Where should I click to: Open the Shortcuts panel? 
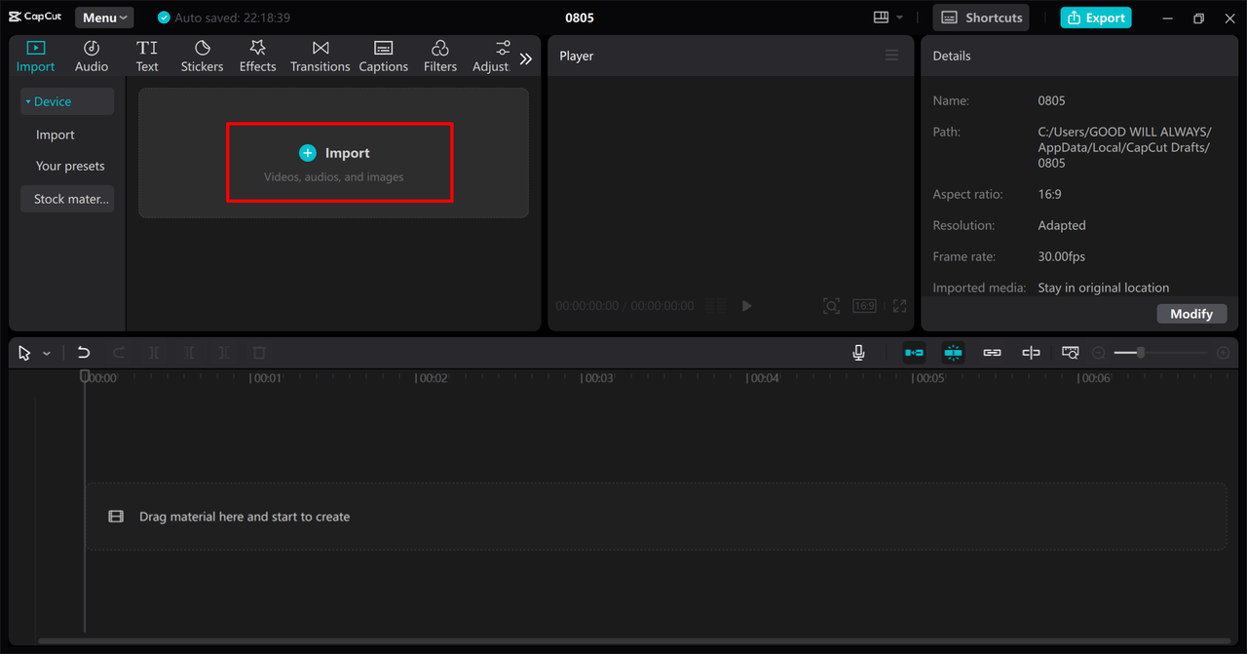click(x=981, y=18)
